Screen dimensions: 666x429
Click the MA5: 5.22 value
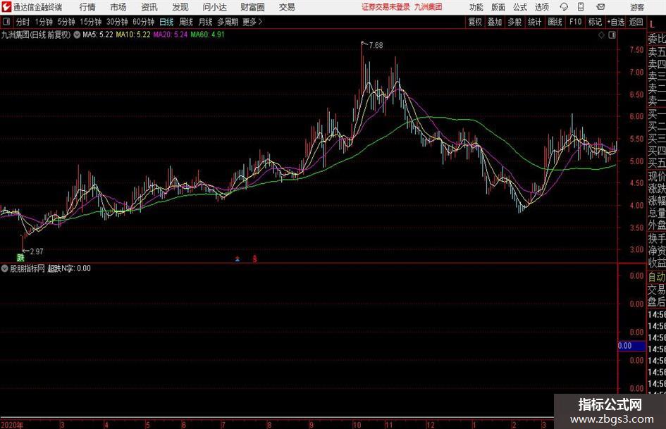[98, 35]
